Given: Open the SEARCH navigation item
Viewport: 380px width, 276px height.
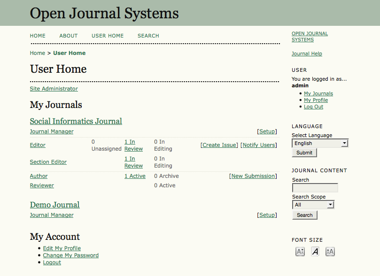Looking at the screenshot, I should click(148, 36).
